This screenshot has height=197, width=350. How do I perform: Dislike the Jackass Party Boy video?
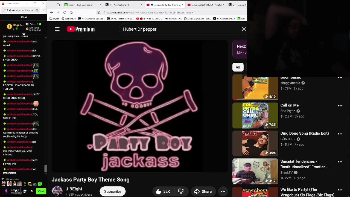(x=181, y=192)
